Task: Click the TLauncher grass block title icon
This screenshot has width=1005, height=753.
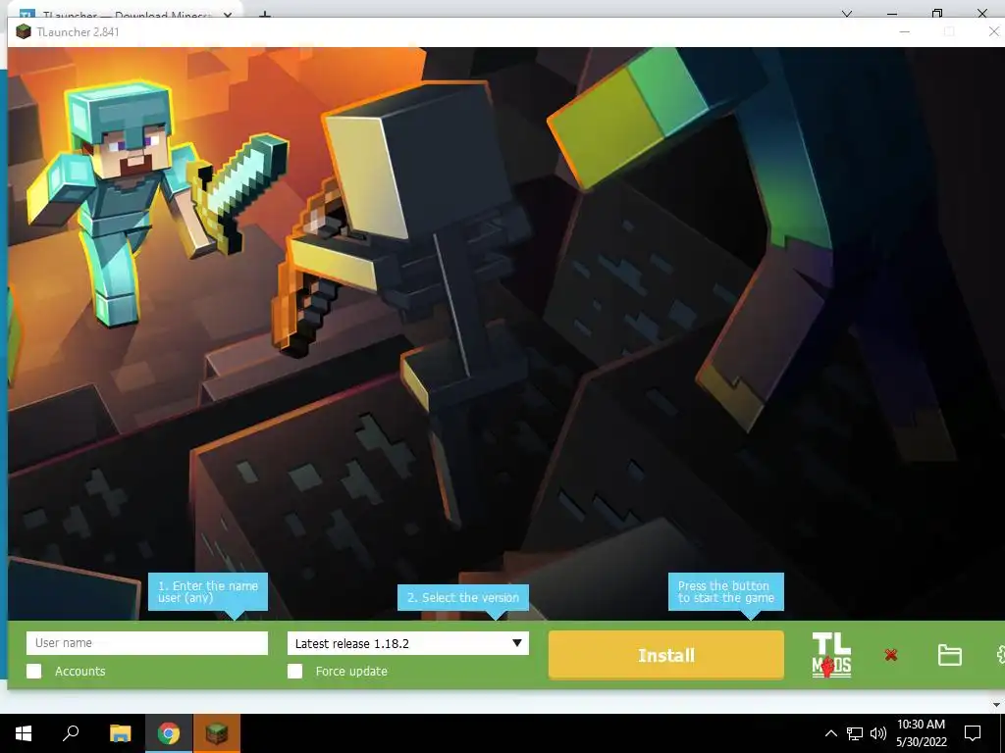Action: 24,31
